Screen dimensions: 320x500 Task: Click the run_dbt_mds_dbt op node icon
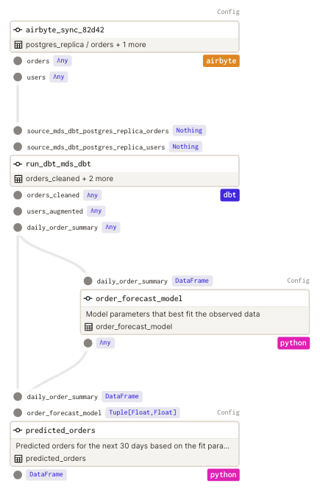[x=18, y=164]
